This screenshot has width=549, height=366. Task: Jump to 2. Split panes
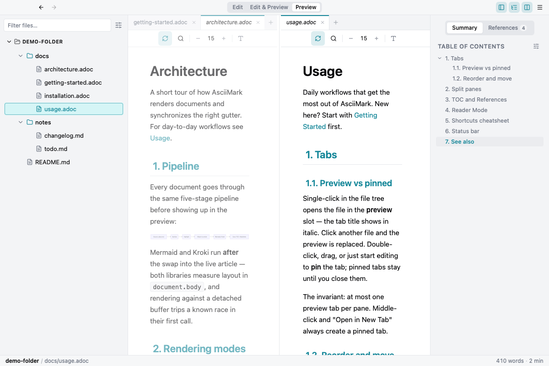[x=463, y=89]
